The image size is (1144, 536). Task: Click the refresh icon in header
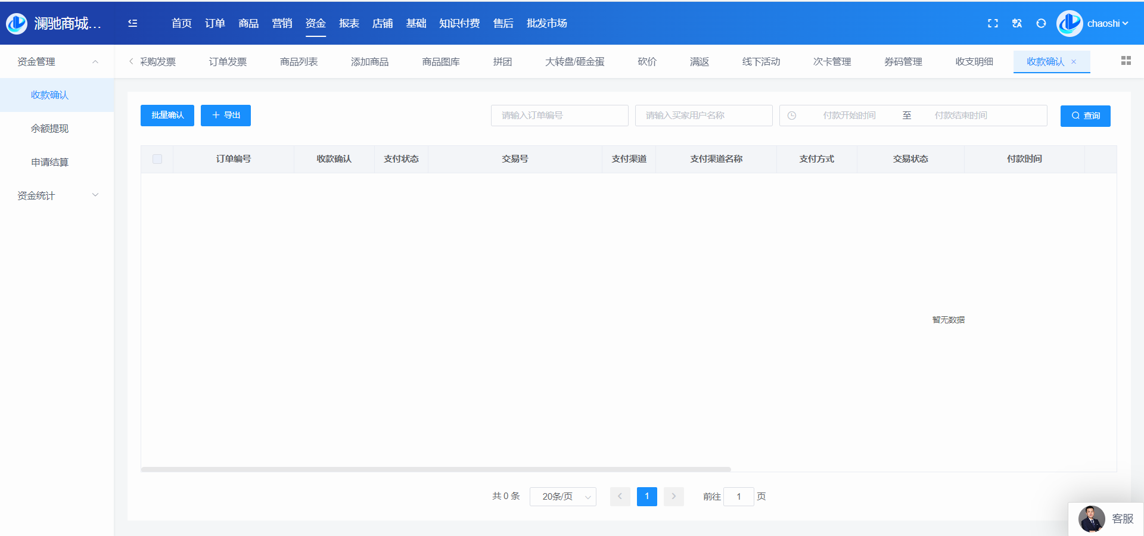tap(1041, 23)
